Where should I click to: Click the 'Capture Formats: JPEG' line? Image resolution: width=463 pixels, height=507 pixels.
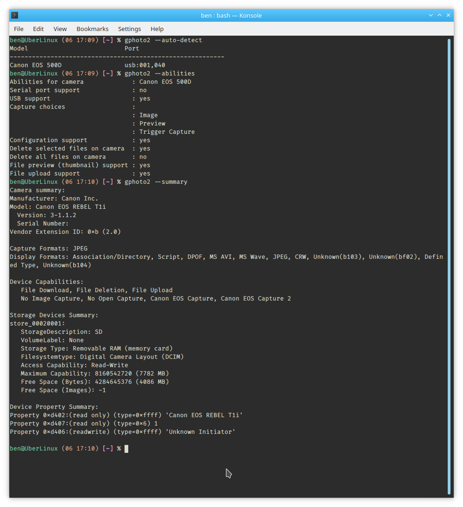tap(49, 248)
